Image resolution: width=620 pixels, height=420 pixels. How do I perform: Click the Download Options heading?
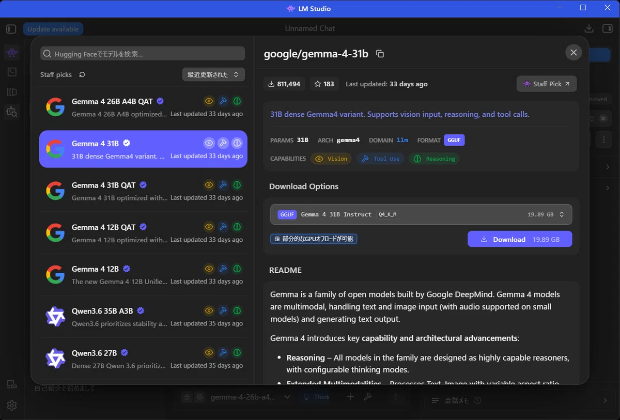tap(304, 186)
